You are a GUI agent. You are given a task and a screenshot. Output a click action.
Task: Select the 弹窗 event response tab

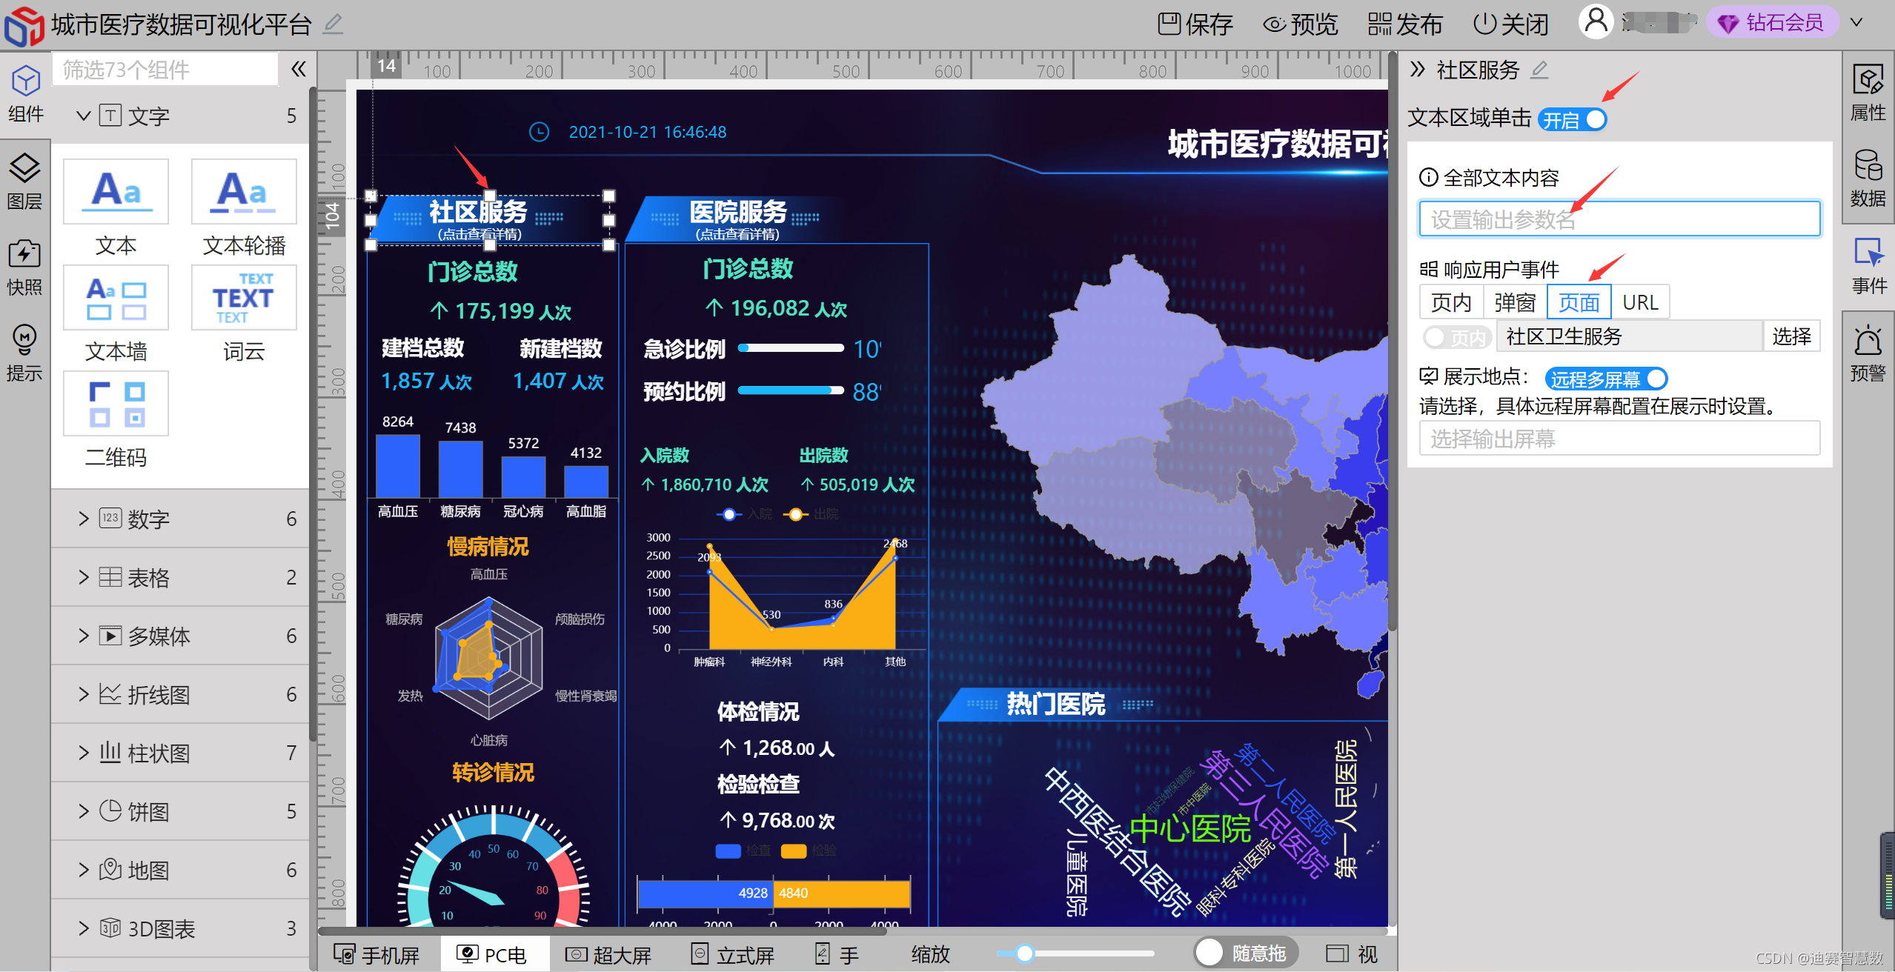coord(1514,302)
